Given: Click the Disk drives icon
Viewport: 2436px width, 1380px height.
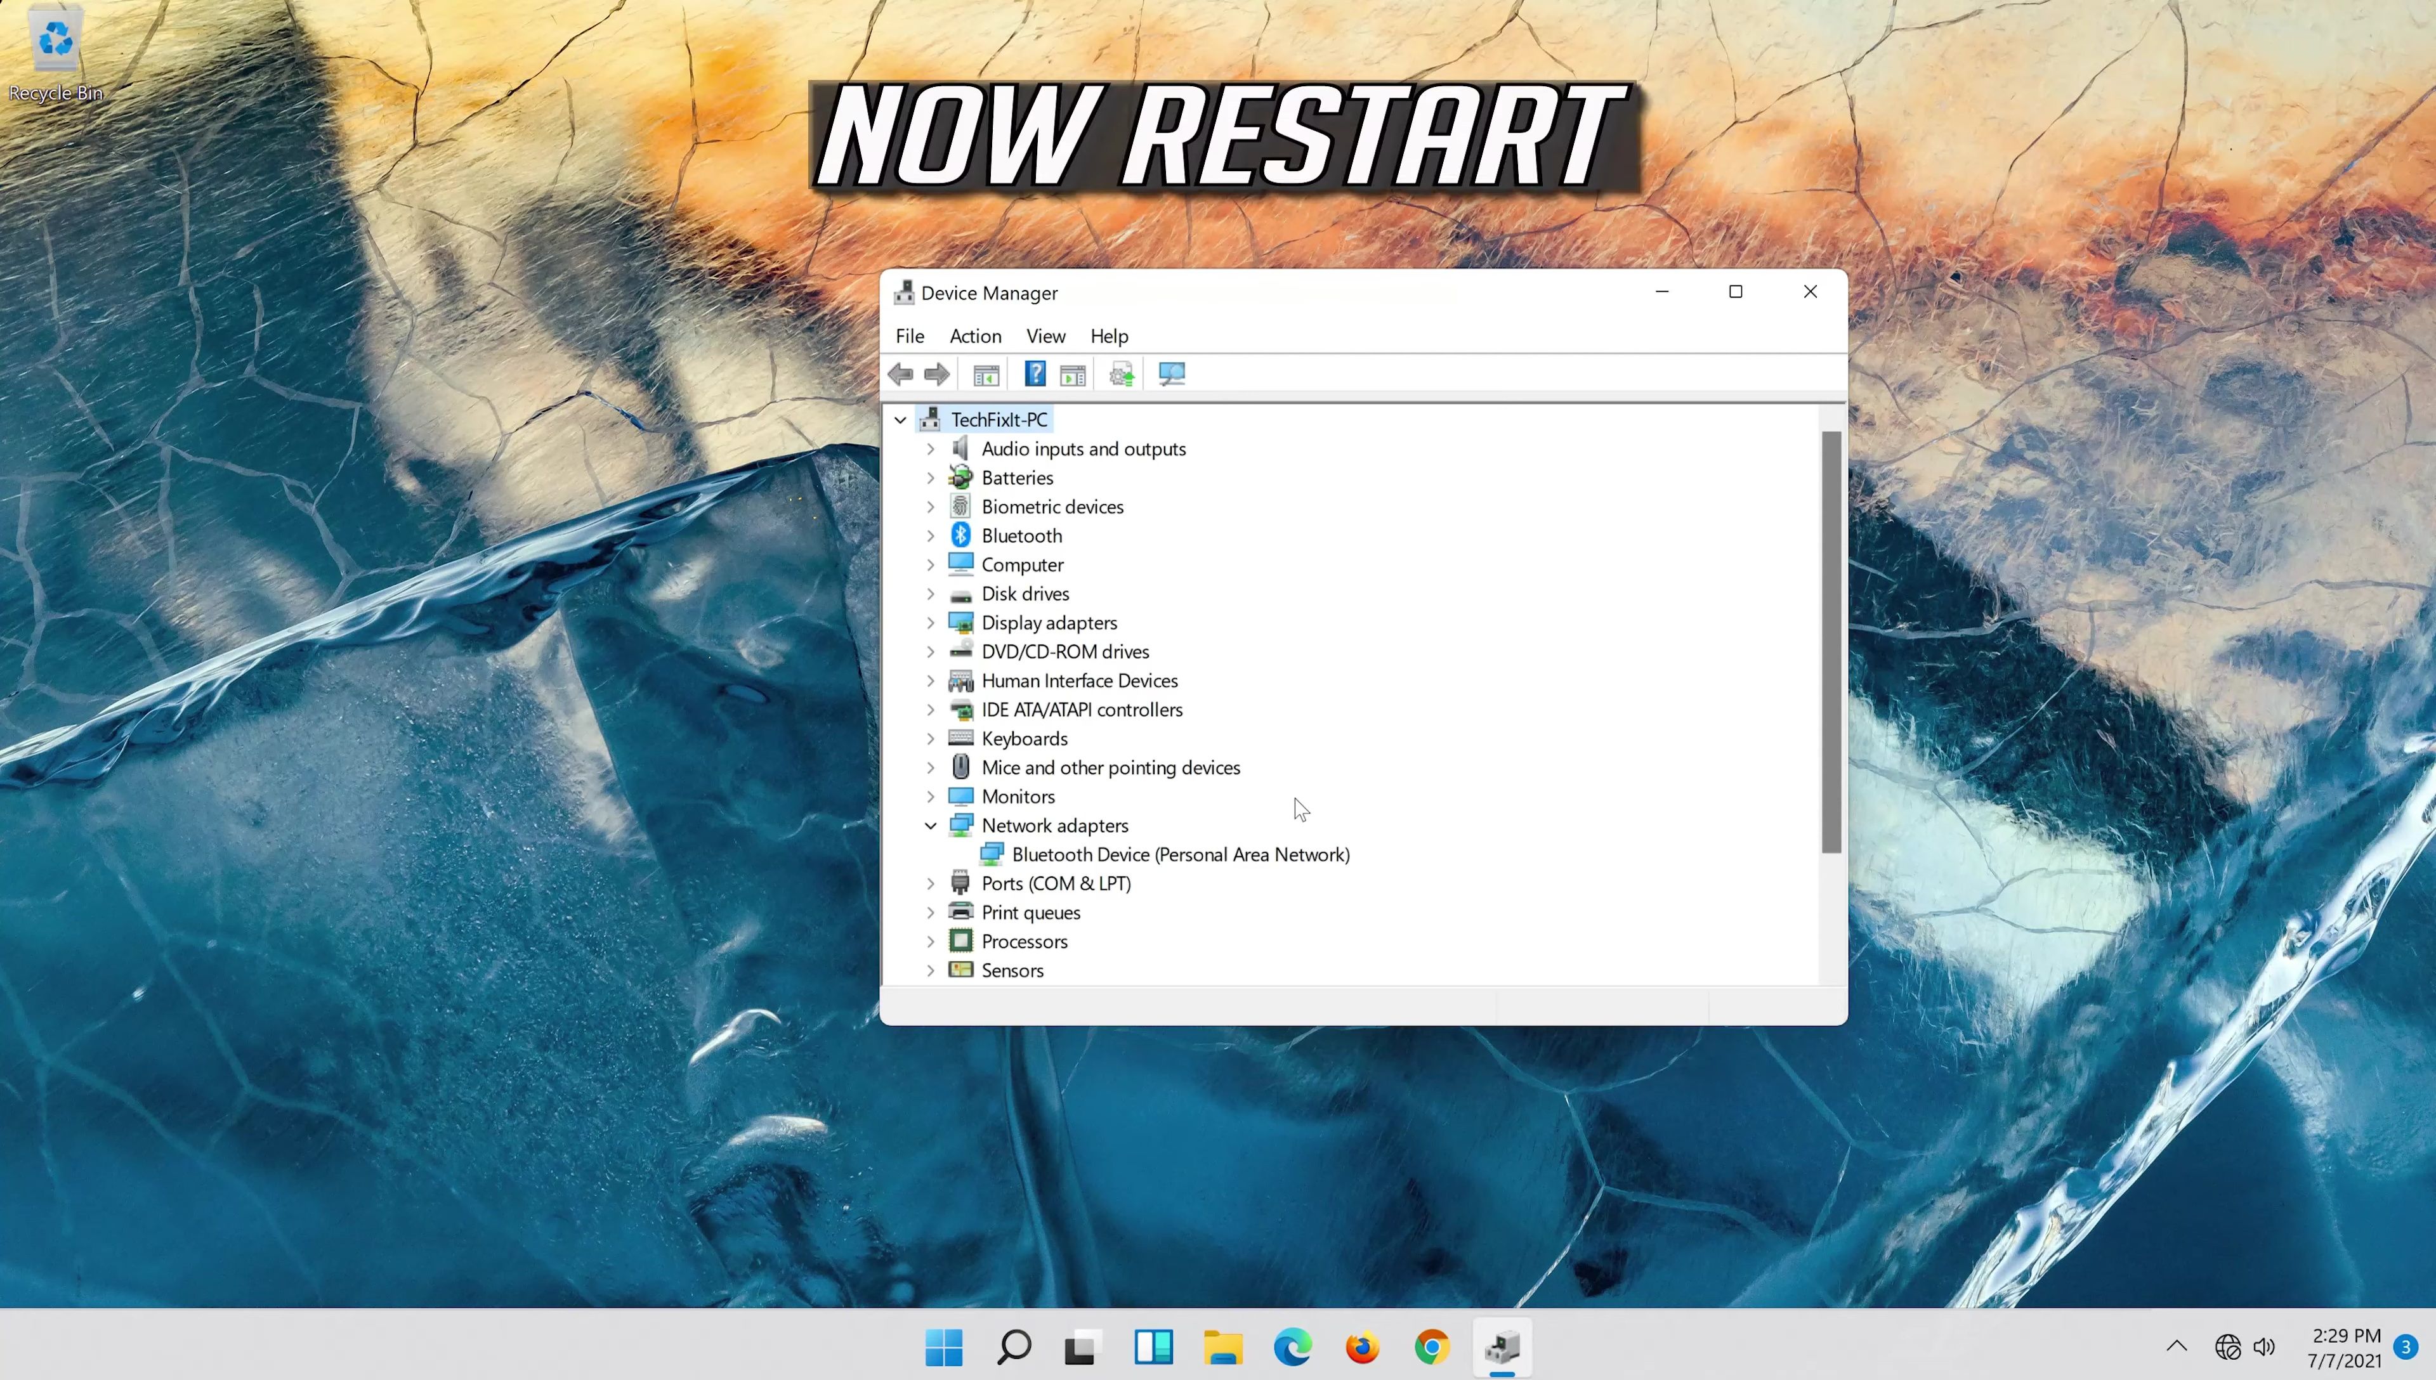Looking at the screenshot, I should pyautogui.click(x=960, y=596).
